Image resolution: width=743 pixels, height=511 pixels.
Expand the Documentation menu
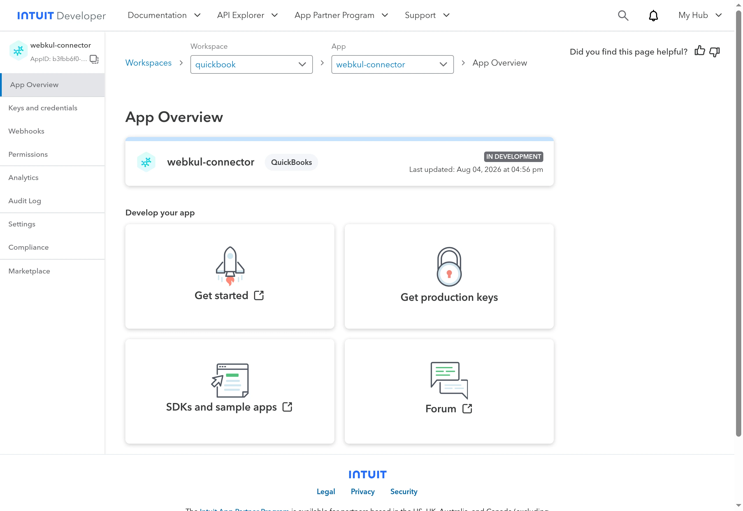click(164, 15)
